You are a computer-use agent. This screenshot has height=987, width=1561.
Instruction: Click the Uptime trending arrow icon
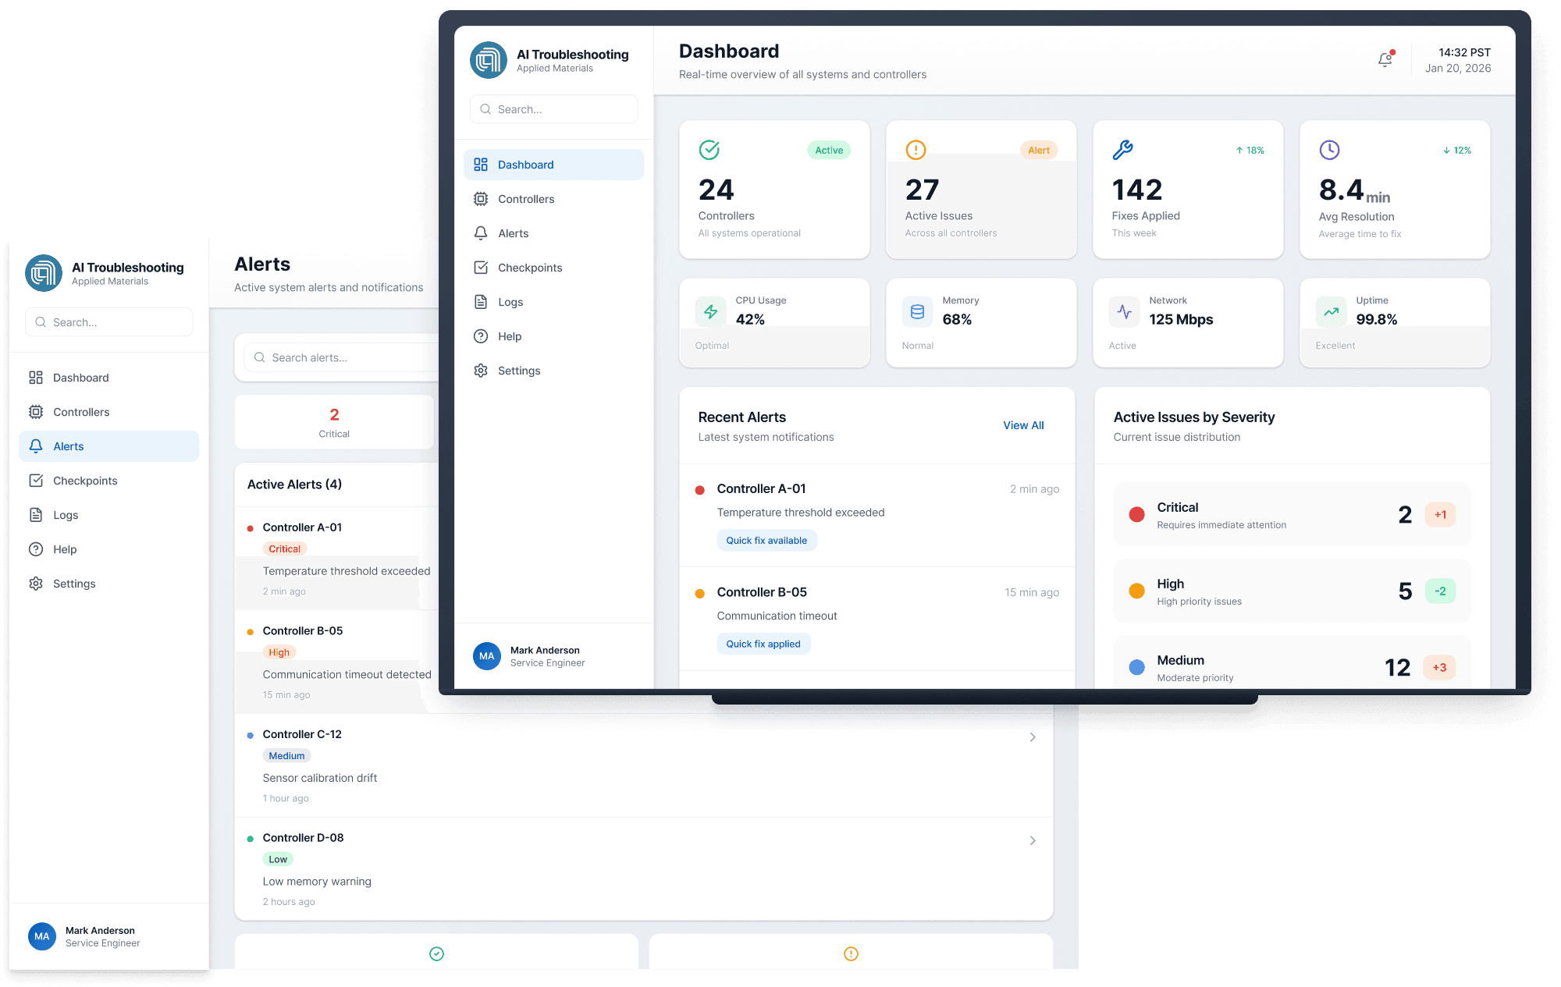click(x=1331, y=312)
